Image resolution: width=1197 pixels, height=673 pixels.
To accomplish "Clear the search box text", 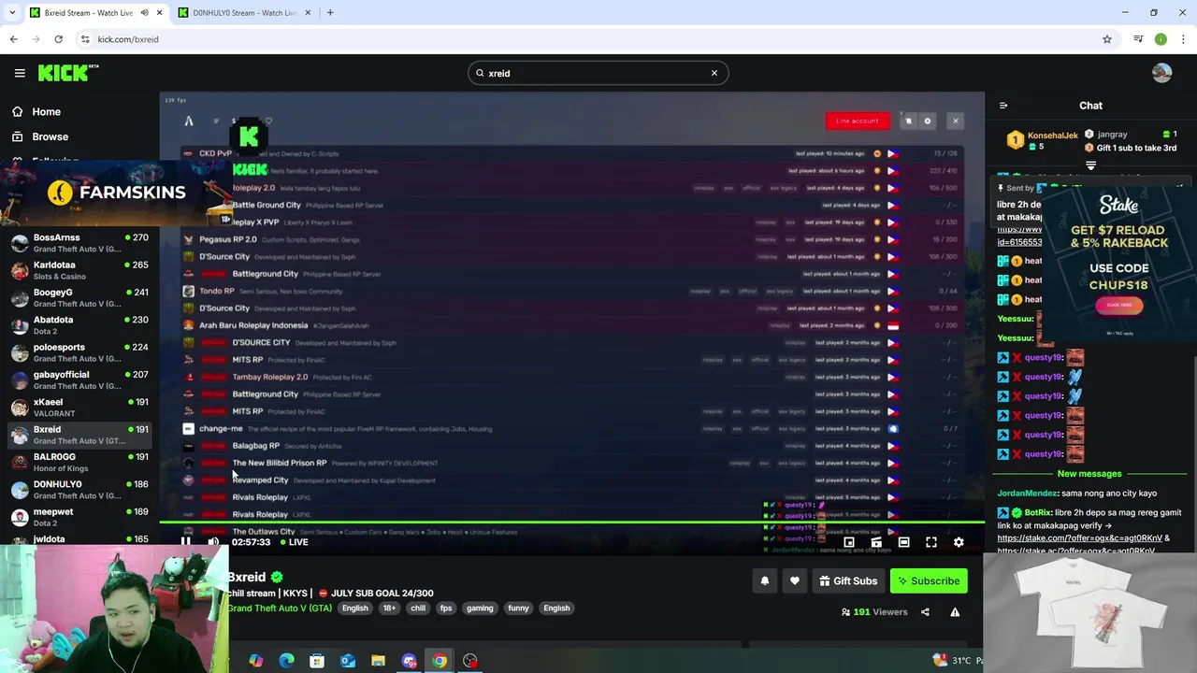I will tap(714, 73).
